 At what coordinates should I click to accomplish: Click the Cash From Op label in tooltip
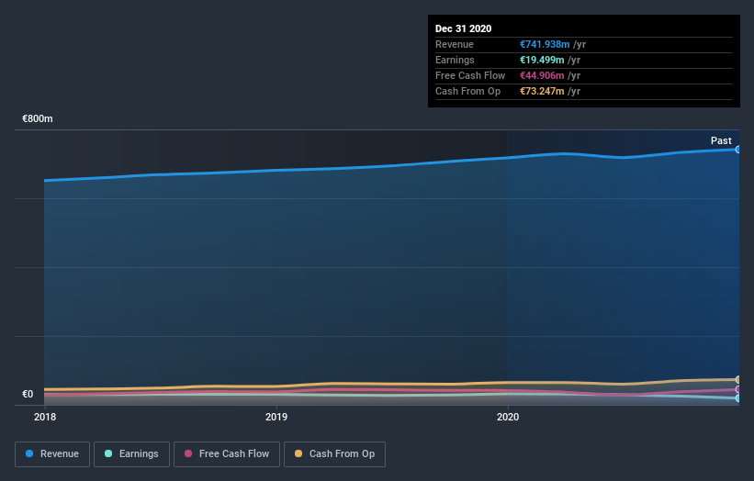pyautogui.click(x=467, y=91)
